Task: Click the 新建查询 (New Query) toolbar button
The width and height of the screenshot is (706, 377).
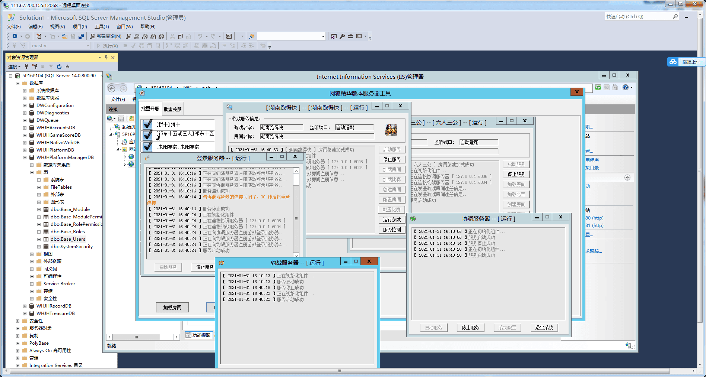Action: (x=106, y=36)
